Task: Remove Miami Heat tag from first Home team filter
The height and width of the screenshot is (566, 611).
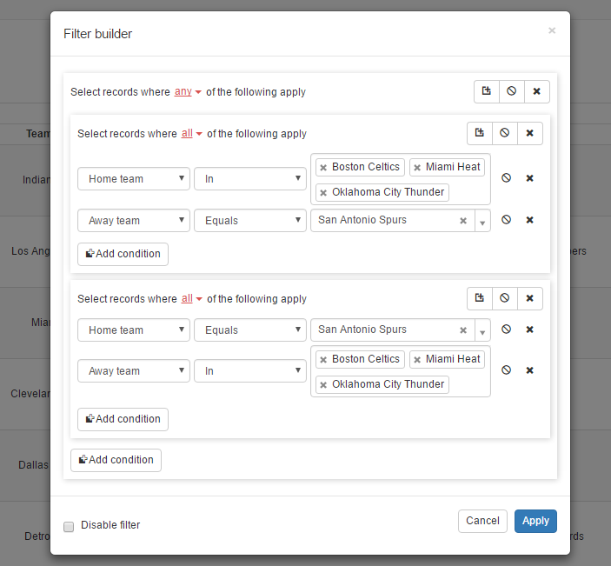Action: [x=417, y=168]
